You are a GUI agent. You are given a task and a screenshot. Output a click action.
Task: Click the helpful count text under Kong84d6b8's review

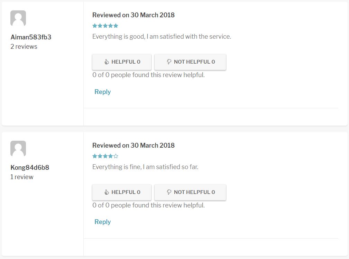(148, 205)
